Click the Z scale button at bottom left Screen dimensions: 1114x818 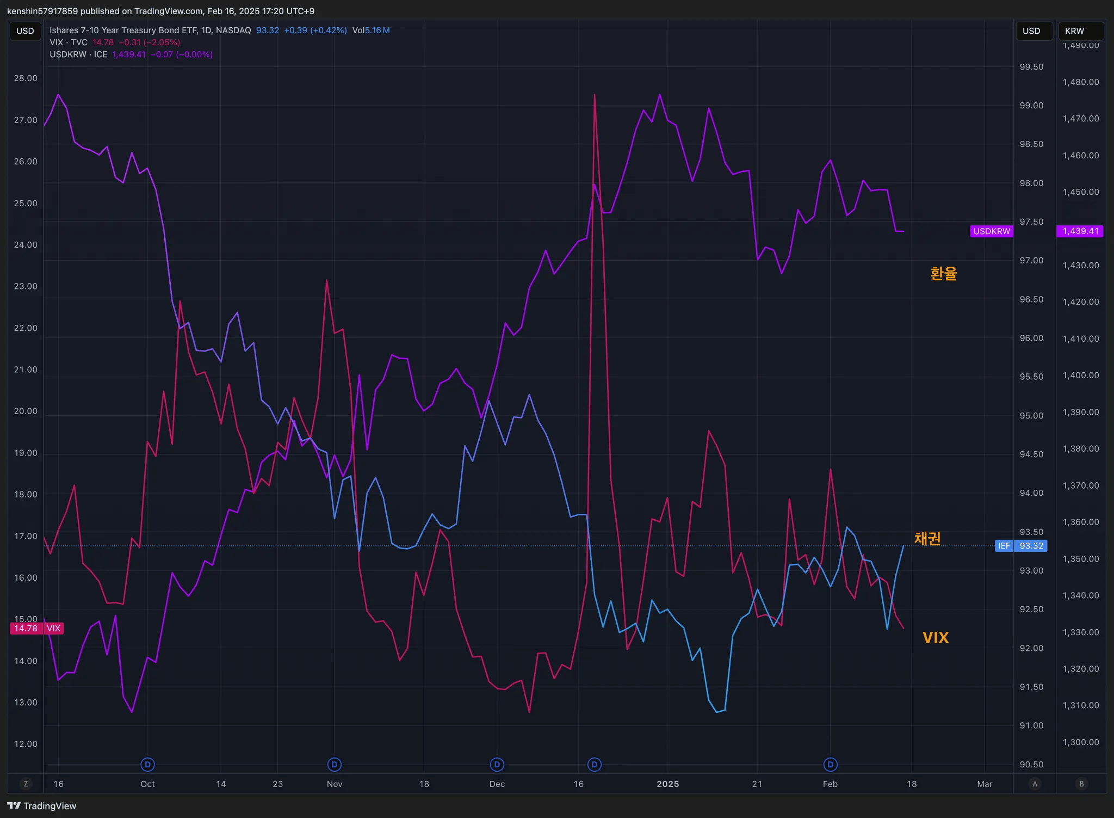[x=25, y=784]
